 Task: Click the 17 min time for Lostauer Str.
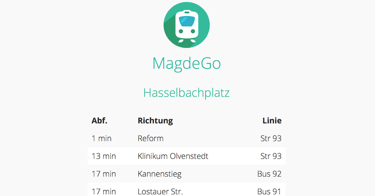[x=104, y=192]
